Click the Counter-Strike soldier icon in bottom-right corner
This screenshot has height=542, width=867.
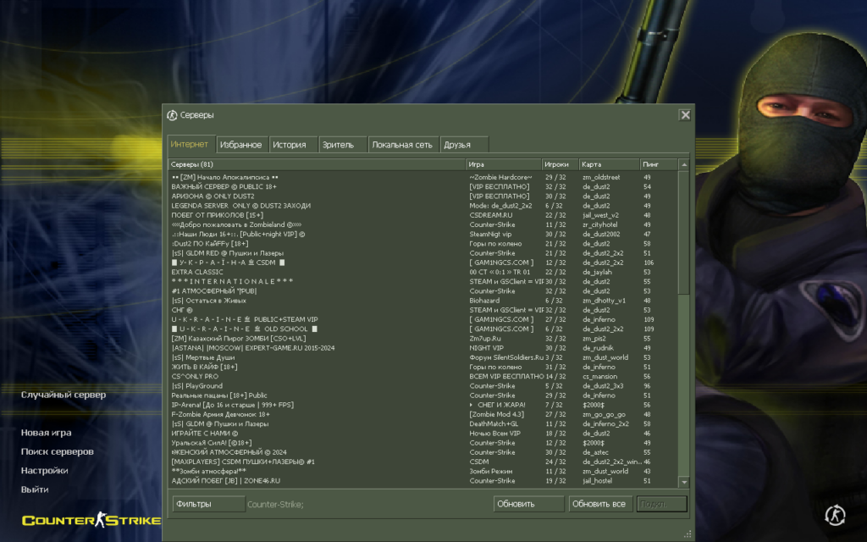(x=835, y=513)
